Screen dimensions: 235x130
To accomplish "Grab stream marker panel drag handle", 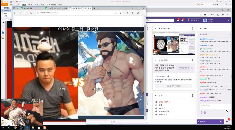I will tap(192, 60).
